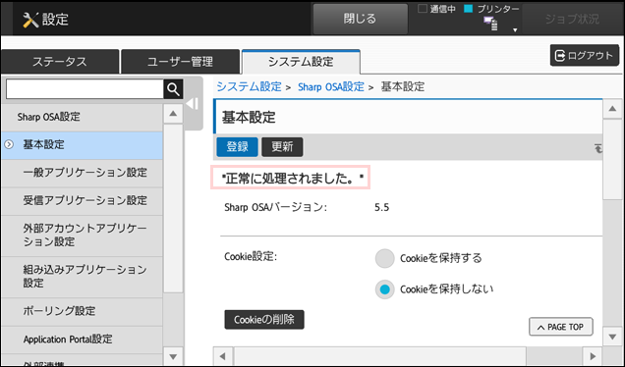Click the printer device icon

point(490,24)
